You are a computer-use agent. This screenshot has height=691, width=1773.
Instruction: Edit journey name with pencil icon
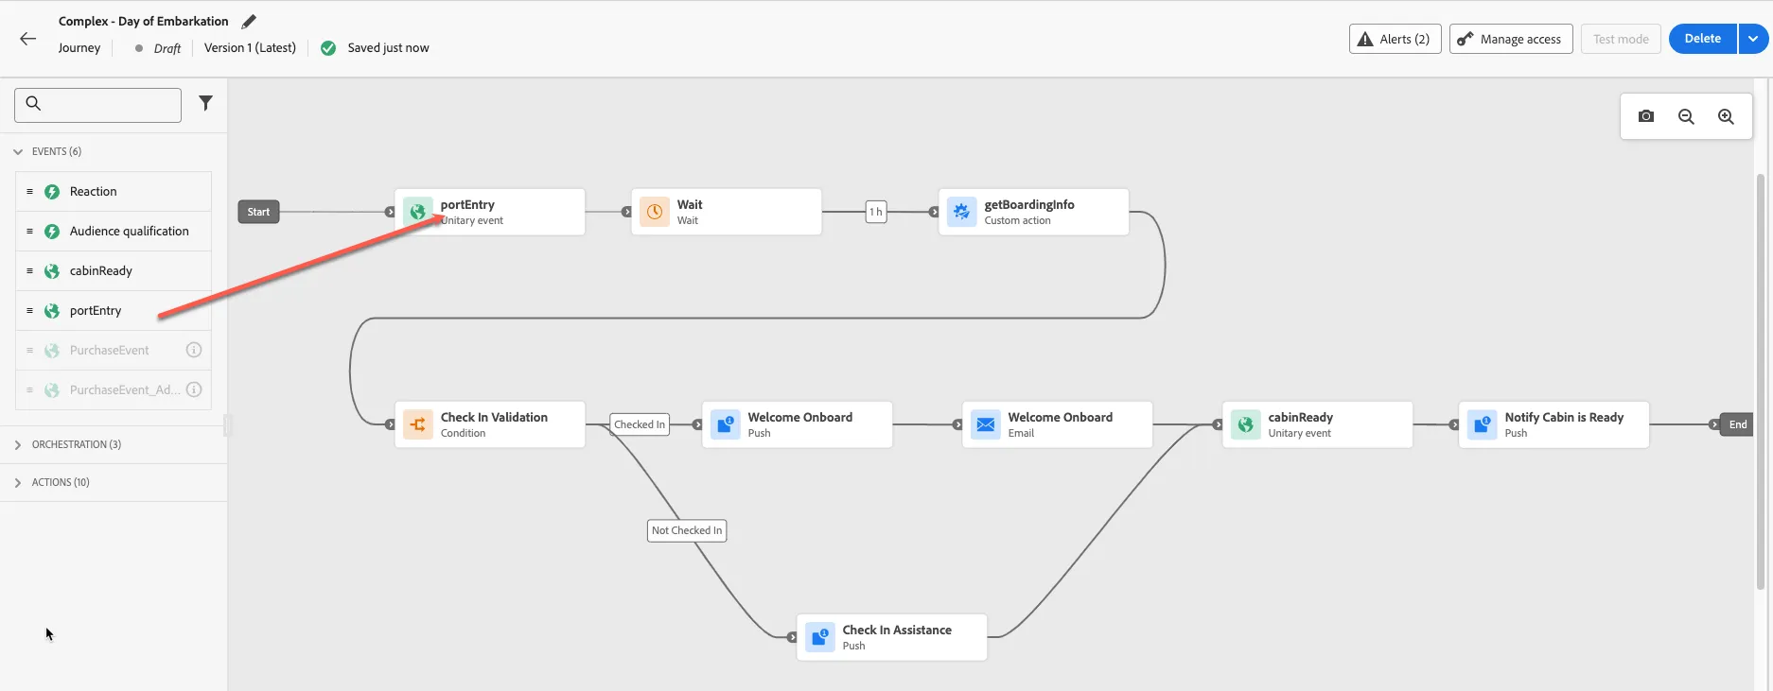(x=249, y=21)
